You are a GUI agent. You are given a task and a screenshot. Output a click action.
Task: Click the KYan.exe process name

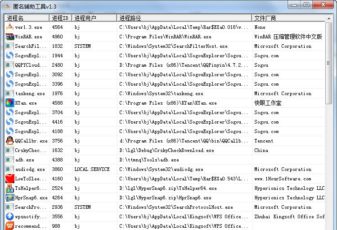coord(26,103)
